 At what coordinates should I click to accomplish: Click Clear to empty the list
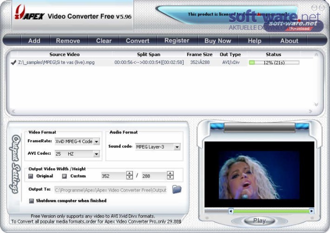[x=104, y=41]
